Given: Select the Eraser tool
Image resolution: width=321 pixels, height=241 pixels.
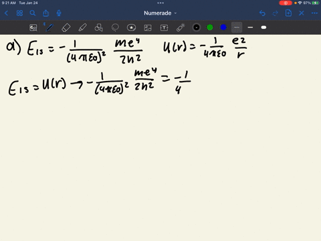Looking at the screenshot, I should click(x=66, y=27).
